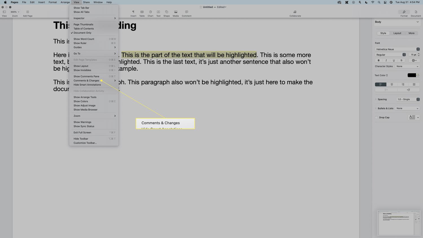Image resolution: width=423 pixels, height=238 pixels.
Task: Click the Media toolbar icon
Action: tap(175, 12)
